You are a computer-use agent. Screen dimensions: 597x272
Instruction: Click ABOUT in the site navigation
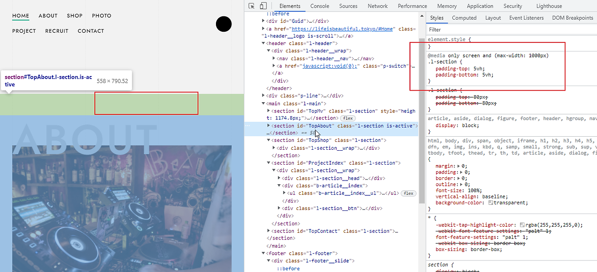(x=48, y=15)
